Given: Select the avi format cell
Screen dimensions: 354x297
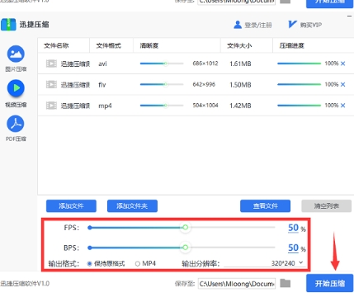Looking at the screenshot, I should pyautogui.click(x=102, y=64).
